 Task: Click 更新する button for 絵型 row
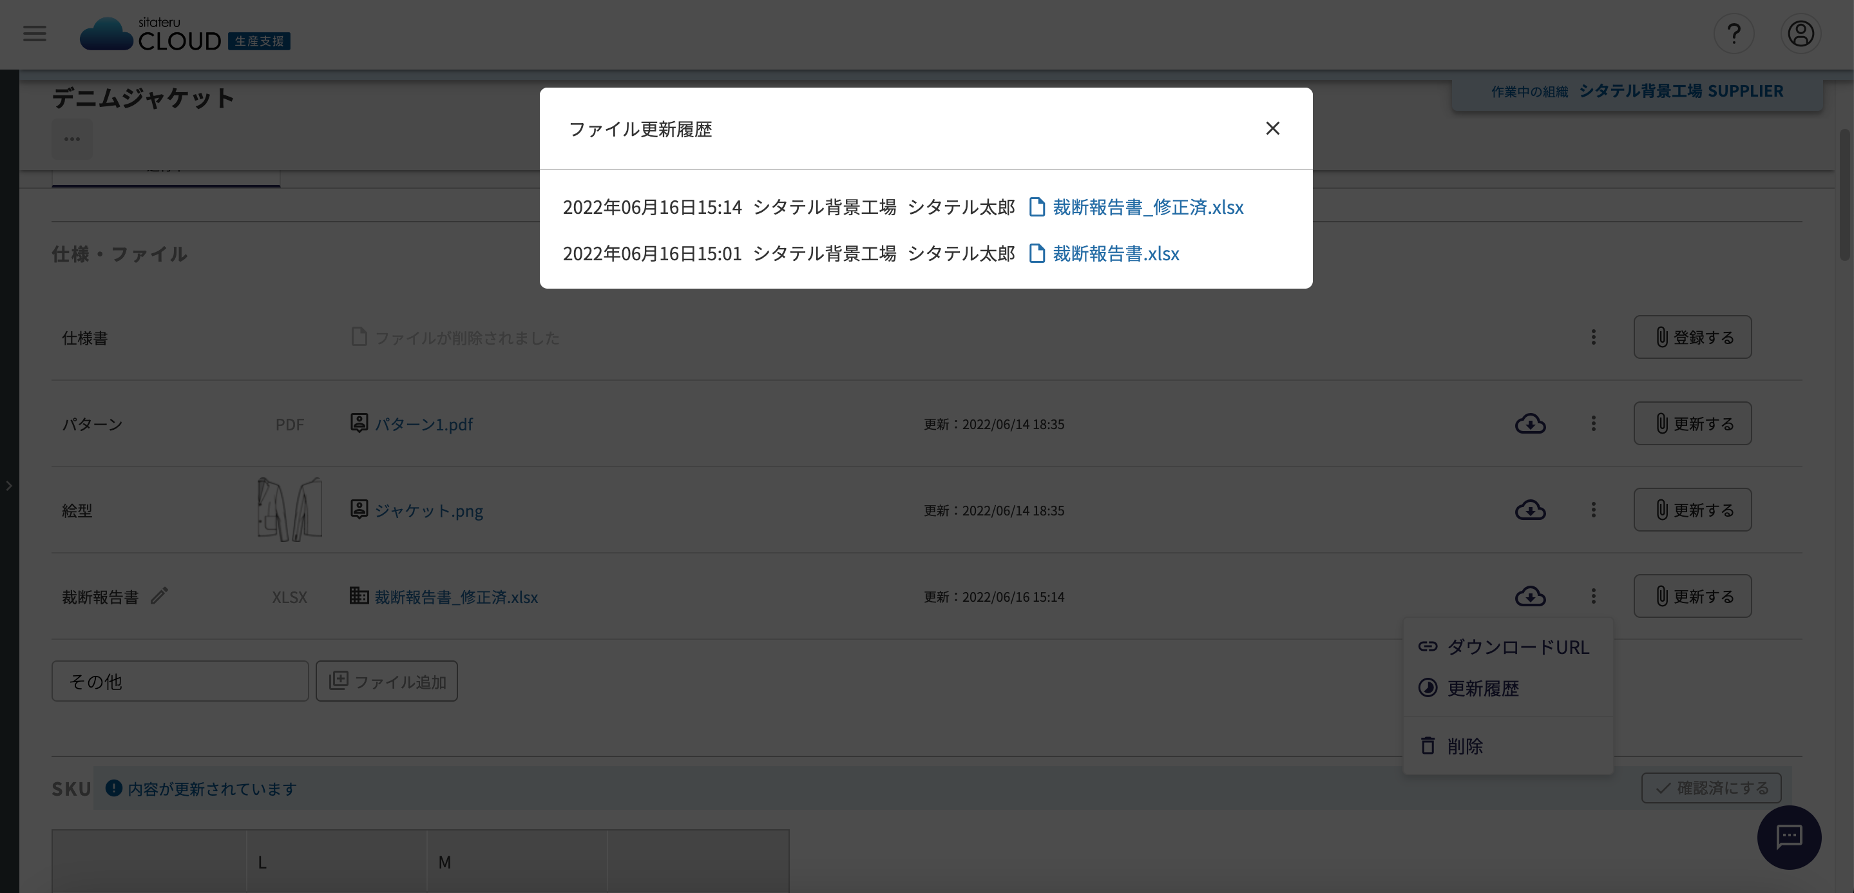coord(1692,510)
